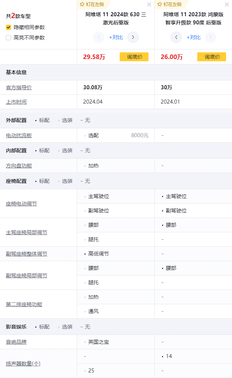Uncheck 隐藏相同参数 checkbox
Viewport: 232px width, 378px height.
8,27
